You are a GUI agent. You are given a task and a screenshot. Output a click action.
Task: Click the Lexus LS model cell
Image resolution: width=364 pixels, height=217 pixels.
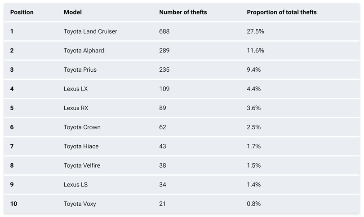click(75, 185)
